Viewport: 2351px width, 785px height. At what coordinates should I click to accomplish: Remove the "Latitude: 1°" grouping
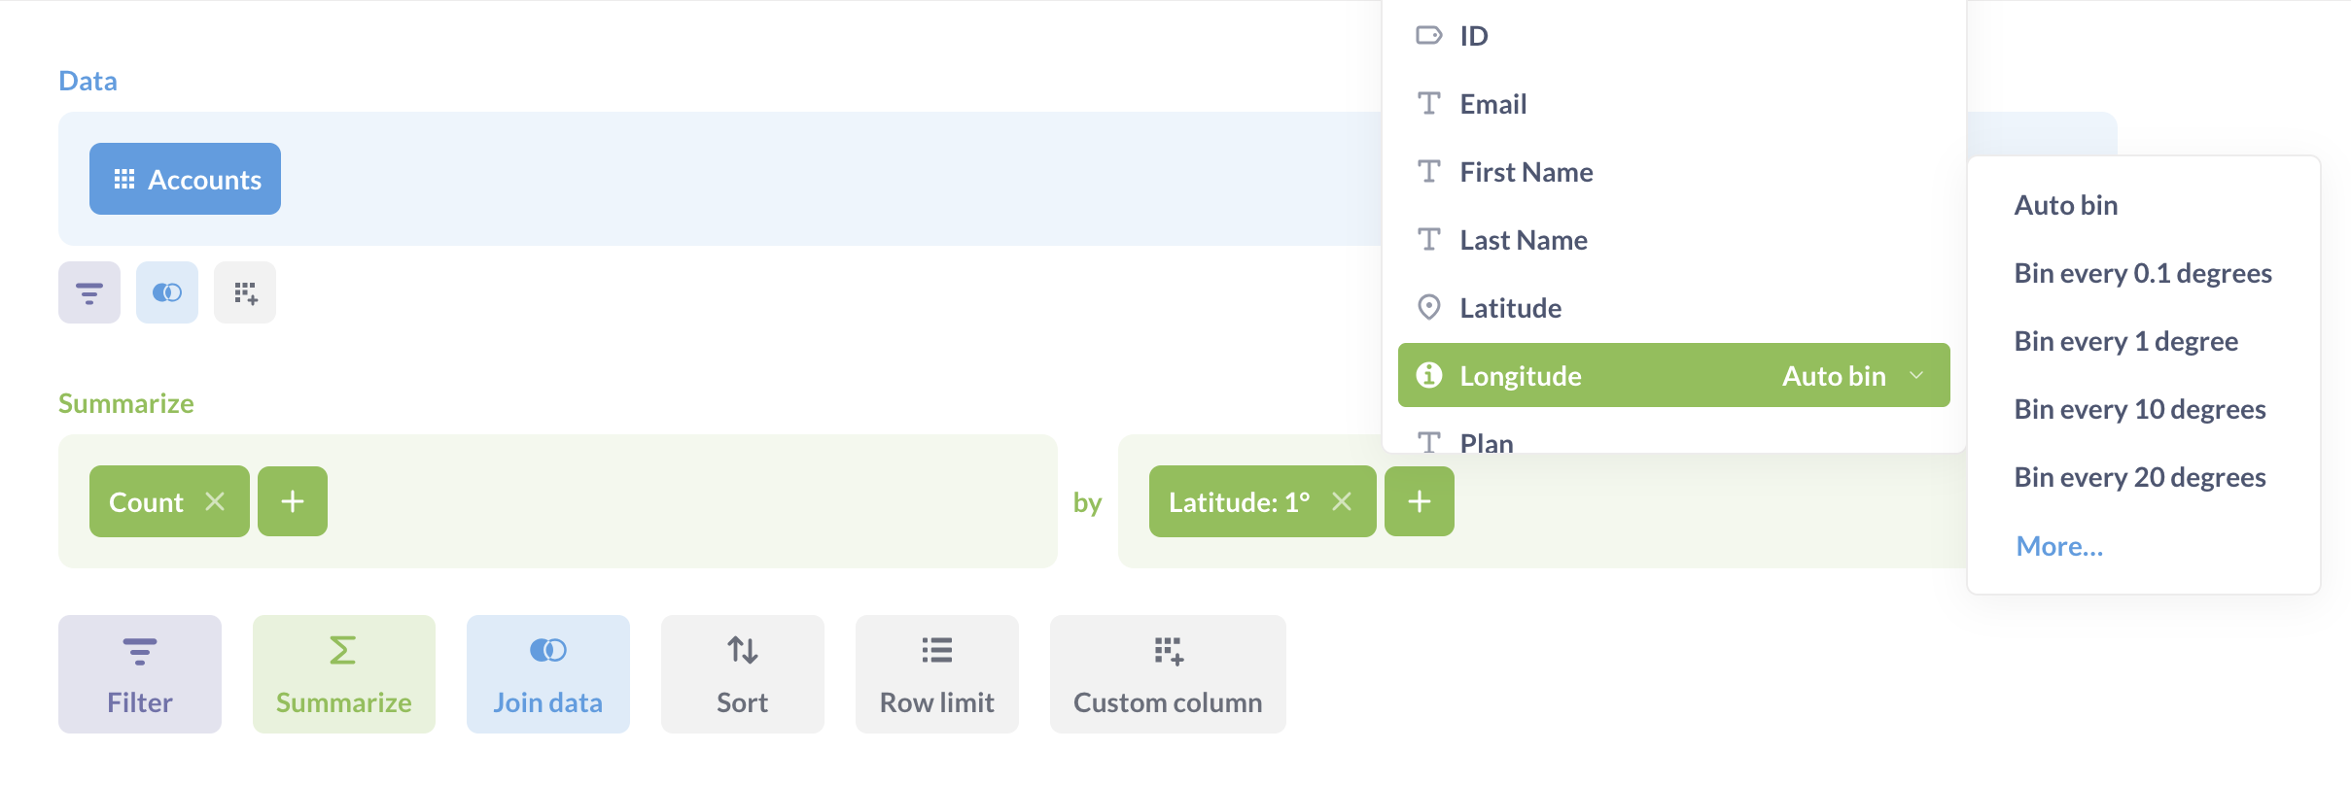click(1343, 501)
